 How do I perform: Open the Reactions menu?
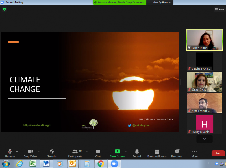[x=177, y=153]
